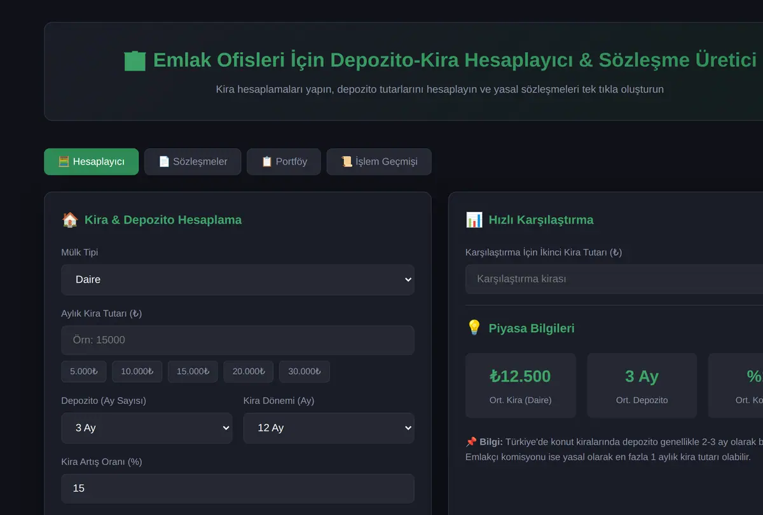Open the Hesaplayıcı tab

point(91,162)
